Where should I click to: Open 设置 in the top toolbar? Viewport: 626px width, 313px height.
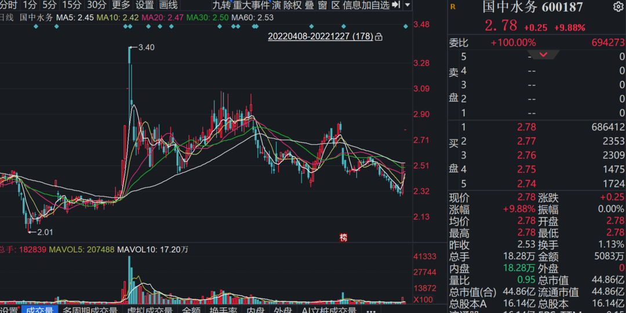pos(144,5)
